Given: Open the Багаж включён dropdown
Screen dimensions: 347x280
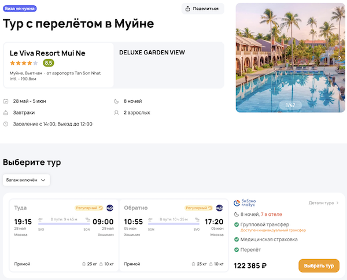Looking at the screenshot, I should (x=27, y=180).
